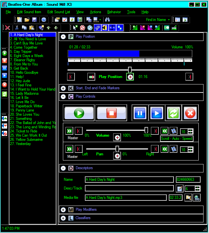This screenshot has width=209, height=233.
Task: Click the blue no-entry circle toolbar icon
Action: 90,28
